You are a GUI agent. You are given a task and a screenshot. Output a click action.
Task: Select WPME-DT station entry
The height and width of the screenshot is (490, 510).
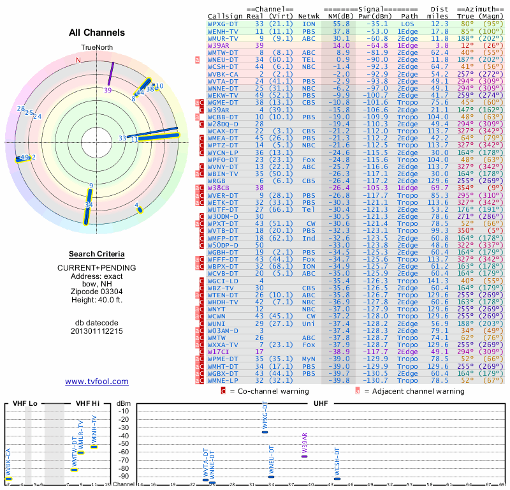(x=222, y=359)
